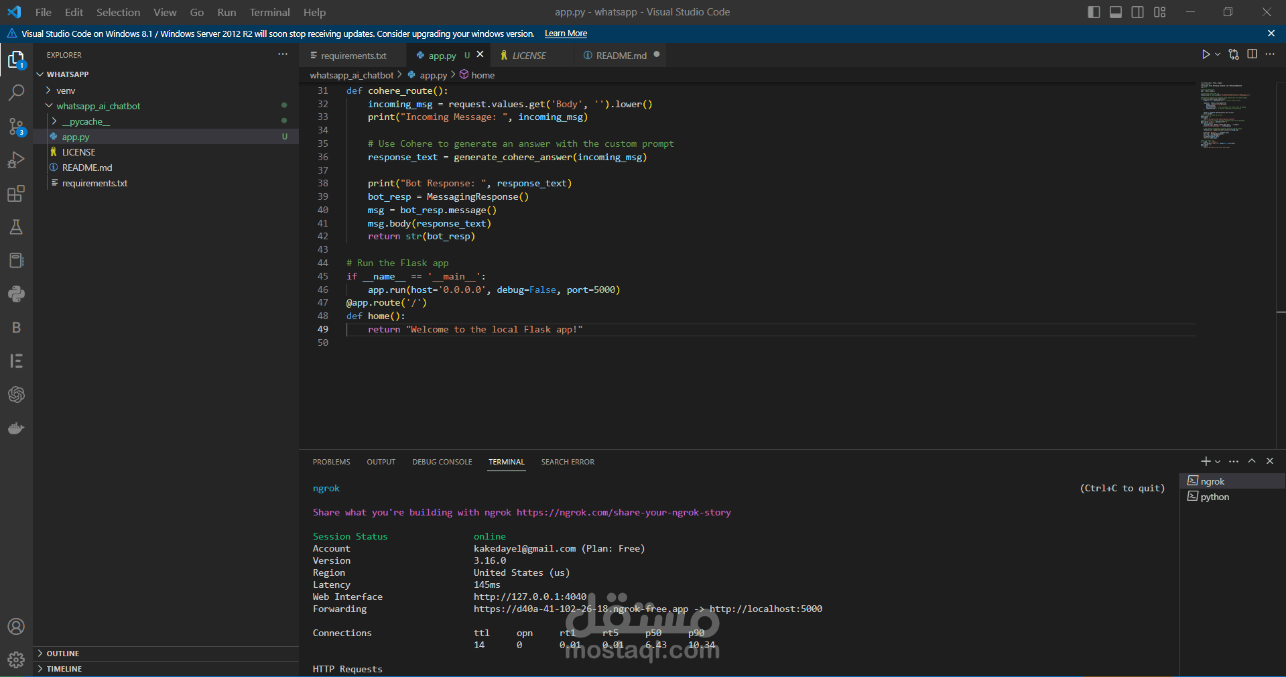Toggle the primary side bar layout button

pos(1094,12)
